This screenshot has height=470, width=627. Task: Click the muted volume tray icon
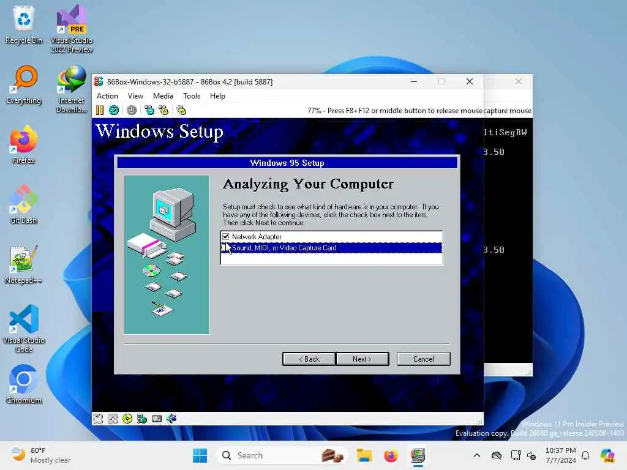(x=531, y=455)
